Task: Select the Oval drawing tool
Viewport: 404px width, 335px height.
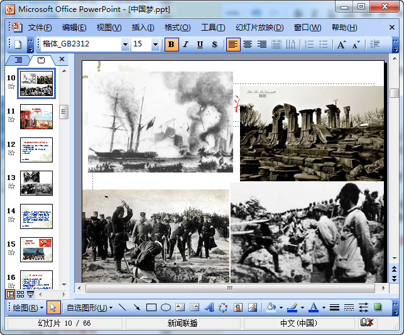Action: coord(166,307)
